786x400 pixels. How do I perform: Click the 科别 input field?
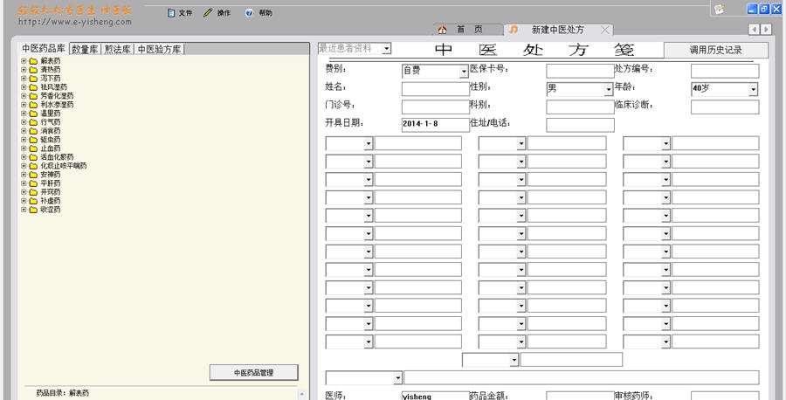(x=580, y=107)
